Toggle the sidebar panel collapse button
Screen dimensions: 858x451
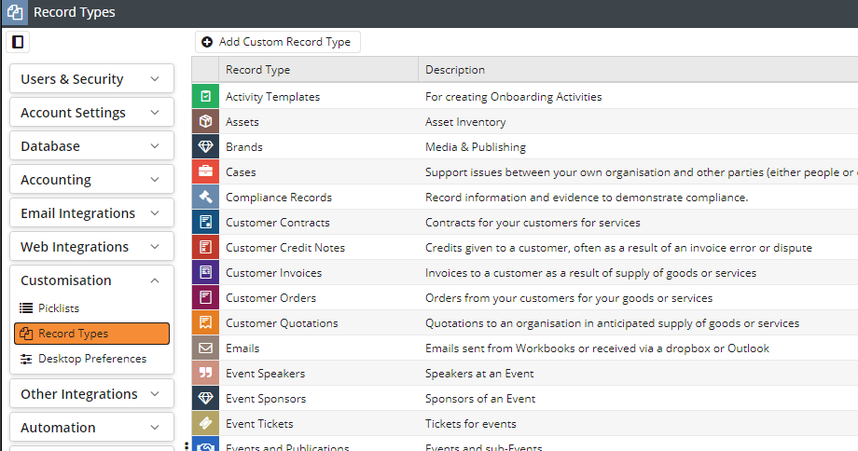tap(18, 42)
